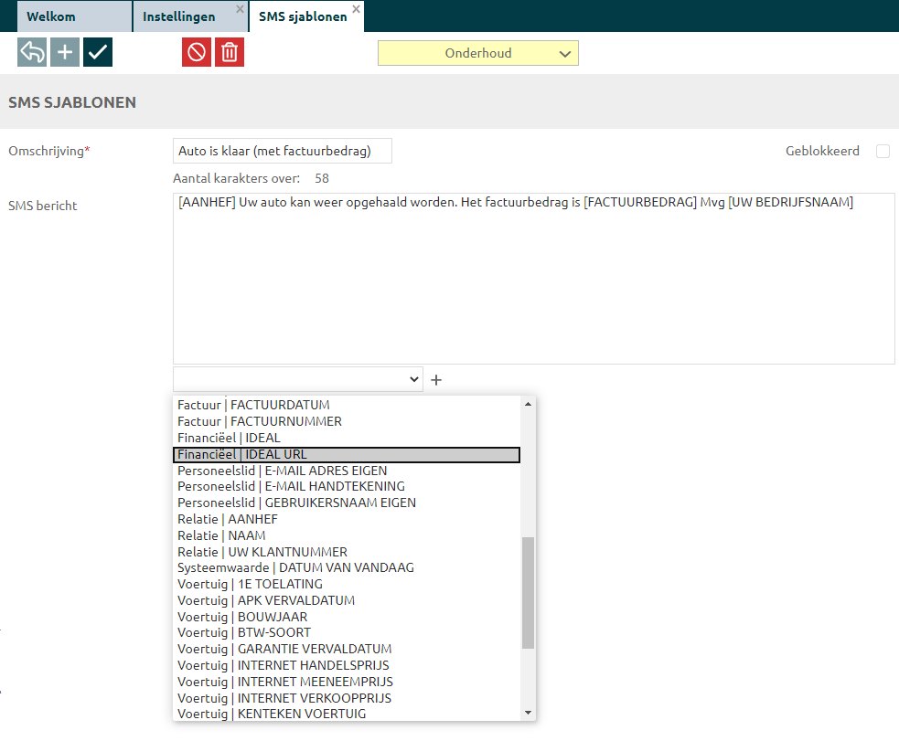Click the red cancel icon
This screenshot has height=741, width=899.
pos(197,52)
